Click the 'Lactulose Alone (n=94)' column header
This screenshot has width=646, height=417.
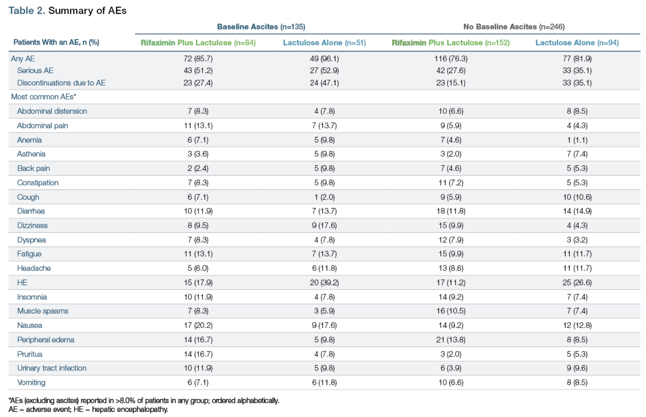click(577, 43)
